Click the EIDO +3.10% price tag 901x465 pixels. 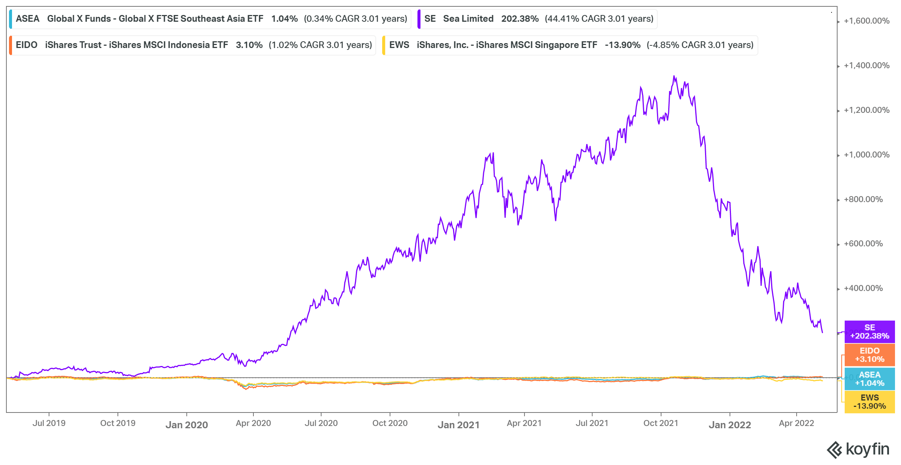[869, 355]
